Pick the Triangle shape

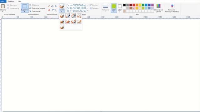coord(85,5)
